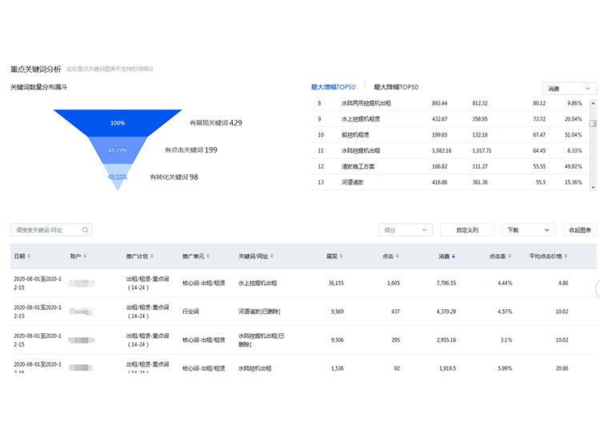Image resolution: width=600 pixels, height=425 pixels.
Task: Click the 消费 column sort arrow
Action: pyautogui.click(x=454, y=256)
